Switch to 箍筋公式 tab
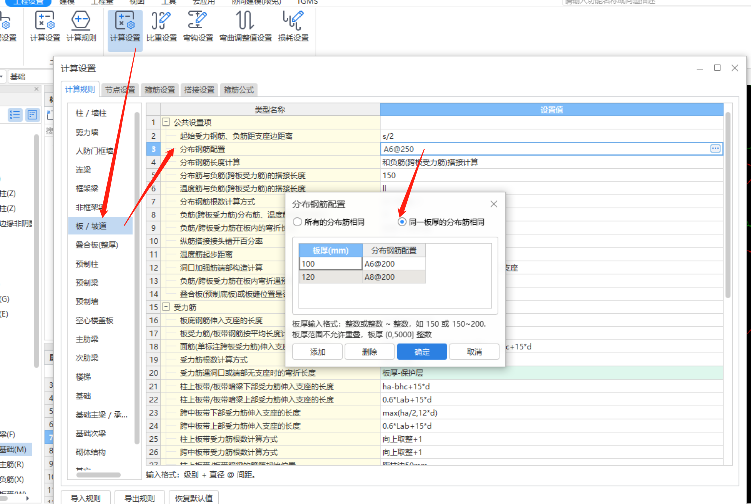Screen dimensions: 751x504 point(239,90)
